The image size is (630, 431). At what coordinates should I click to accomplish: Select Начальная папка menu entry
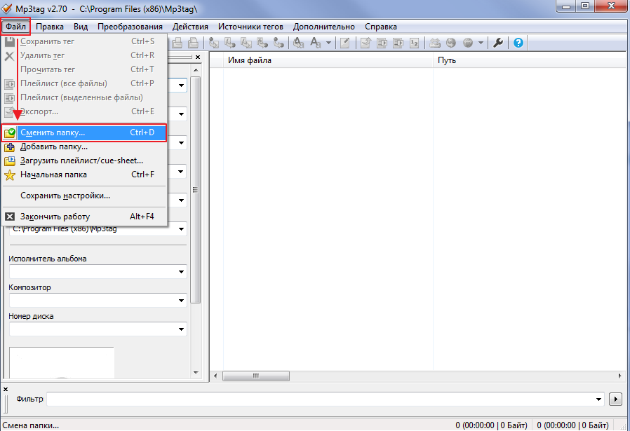coord(84,175)
